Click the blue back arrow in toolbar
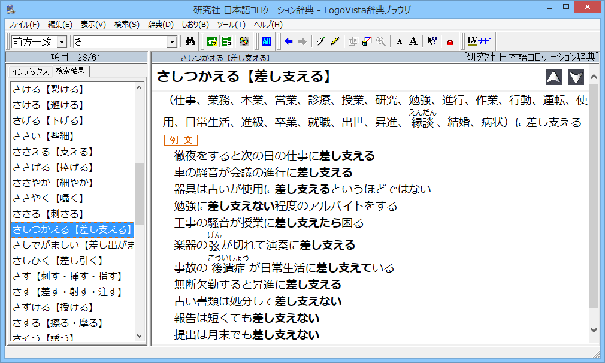This screenshot has height=363, width=605. 289,41
